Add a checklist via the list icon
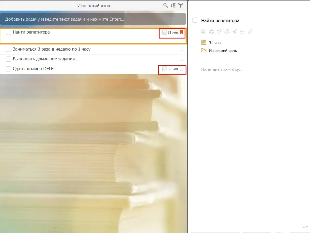This screenshot has width=310, height=233. pos(242,31)
